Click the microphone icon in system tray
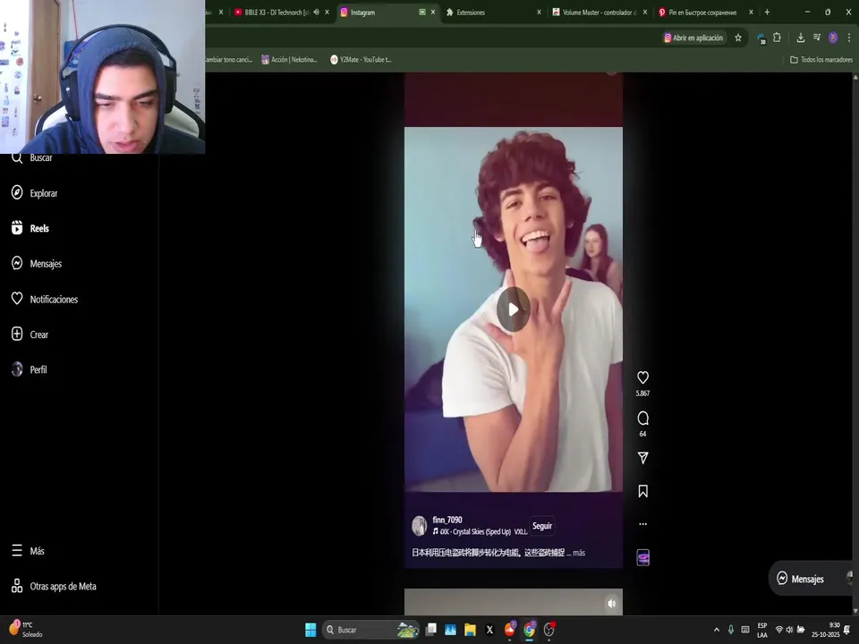 point(731,630)
